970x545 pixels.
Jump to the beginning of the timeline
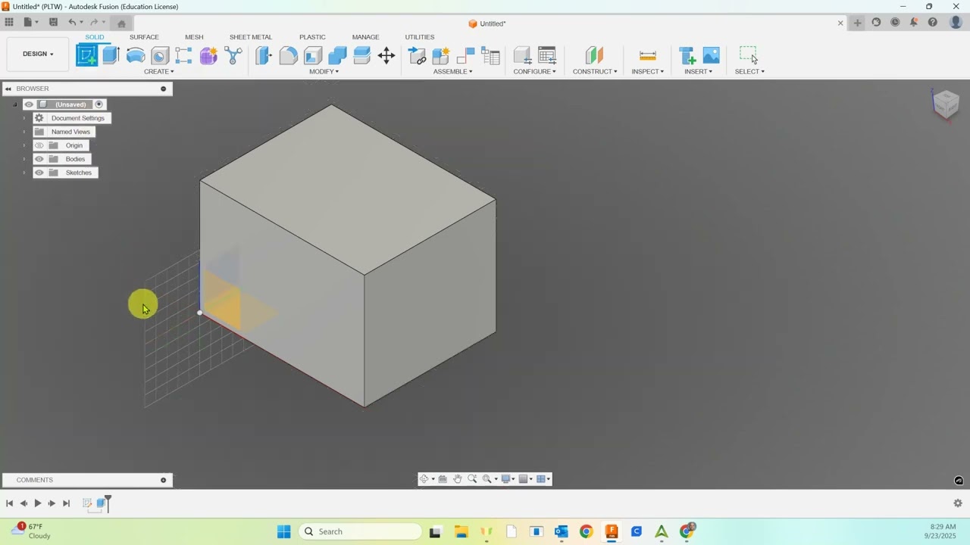[9, 503]
